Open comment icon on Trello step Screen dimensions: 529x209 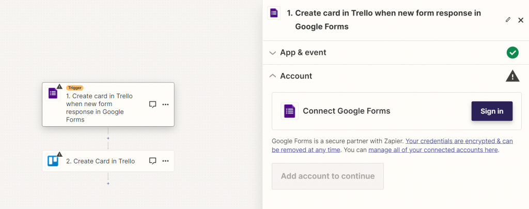152,161
